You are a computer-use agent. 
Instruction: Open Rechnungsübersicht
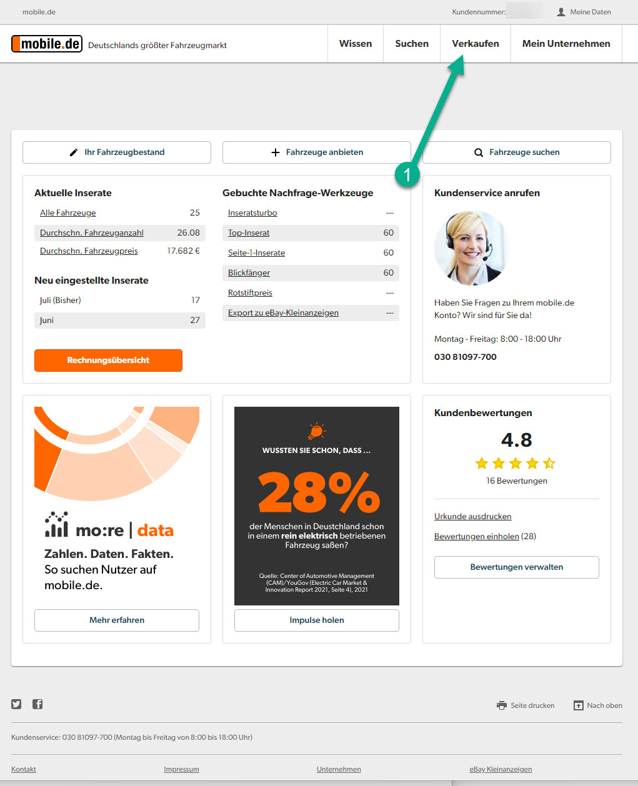108,361
